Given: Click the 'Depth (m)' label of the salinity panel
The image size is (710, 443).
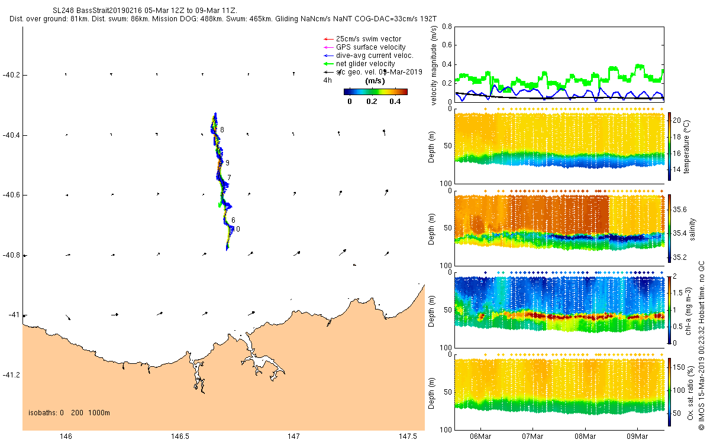Looking at the screenshot, I should 430,227.
